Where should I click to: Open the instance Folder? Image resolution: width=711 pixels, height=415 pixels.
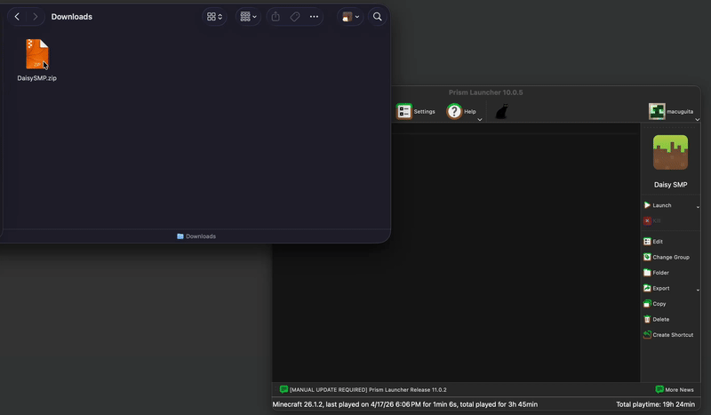pyautogui.click(x=656, y=273)
